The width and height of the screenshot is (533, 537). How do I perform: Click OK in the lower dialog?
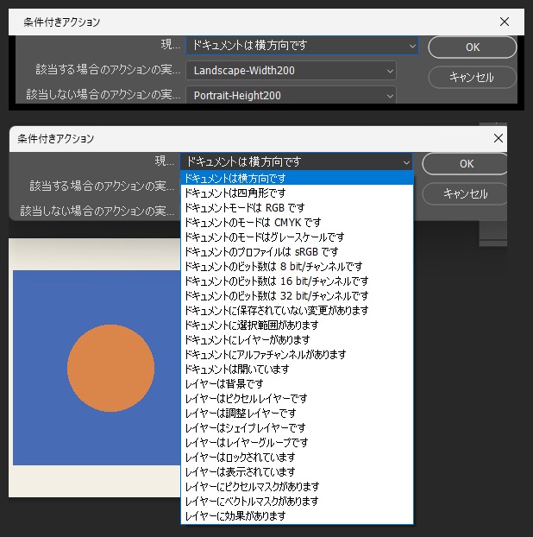click(466, 164)
